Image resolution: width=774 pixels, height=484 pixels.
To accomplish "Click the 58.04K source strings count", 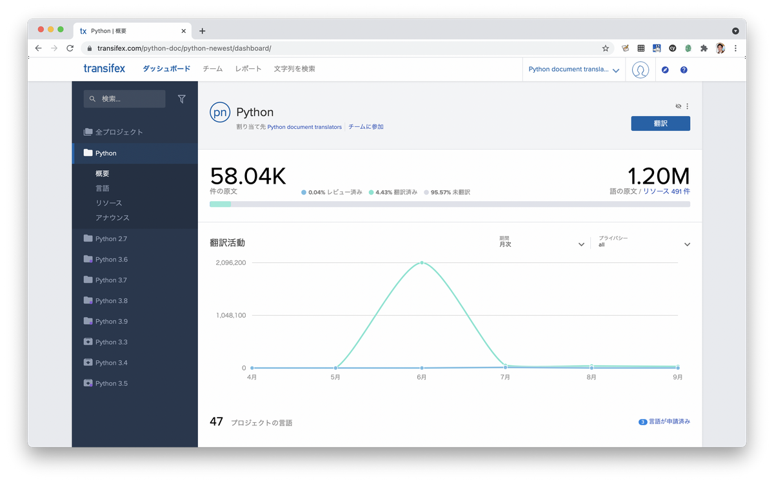I will (x=248, y=176).
